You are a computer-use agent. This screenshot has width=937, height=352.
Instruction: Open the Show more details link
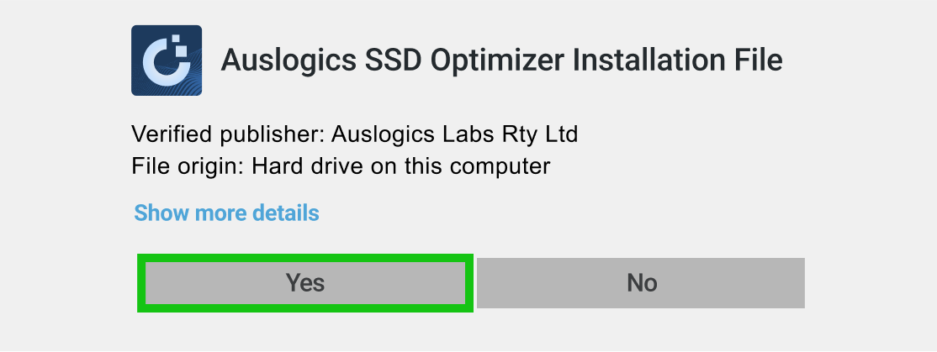pyautogui.click(x=226, y=213)
